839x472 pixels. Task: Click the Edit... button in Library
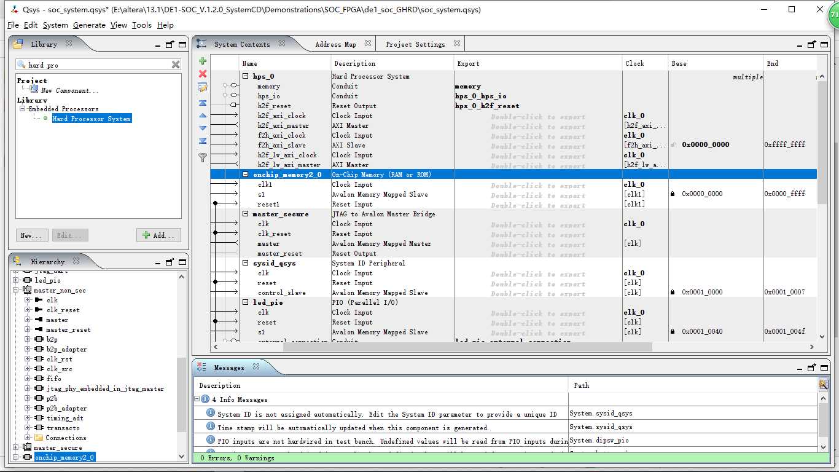coord(69,235)
